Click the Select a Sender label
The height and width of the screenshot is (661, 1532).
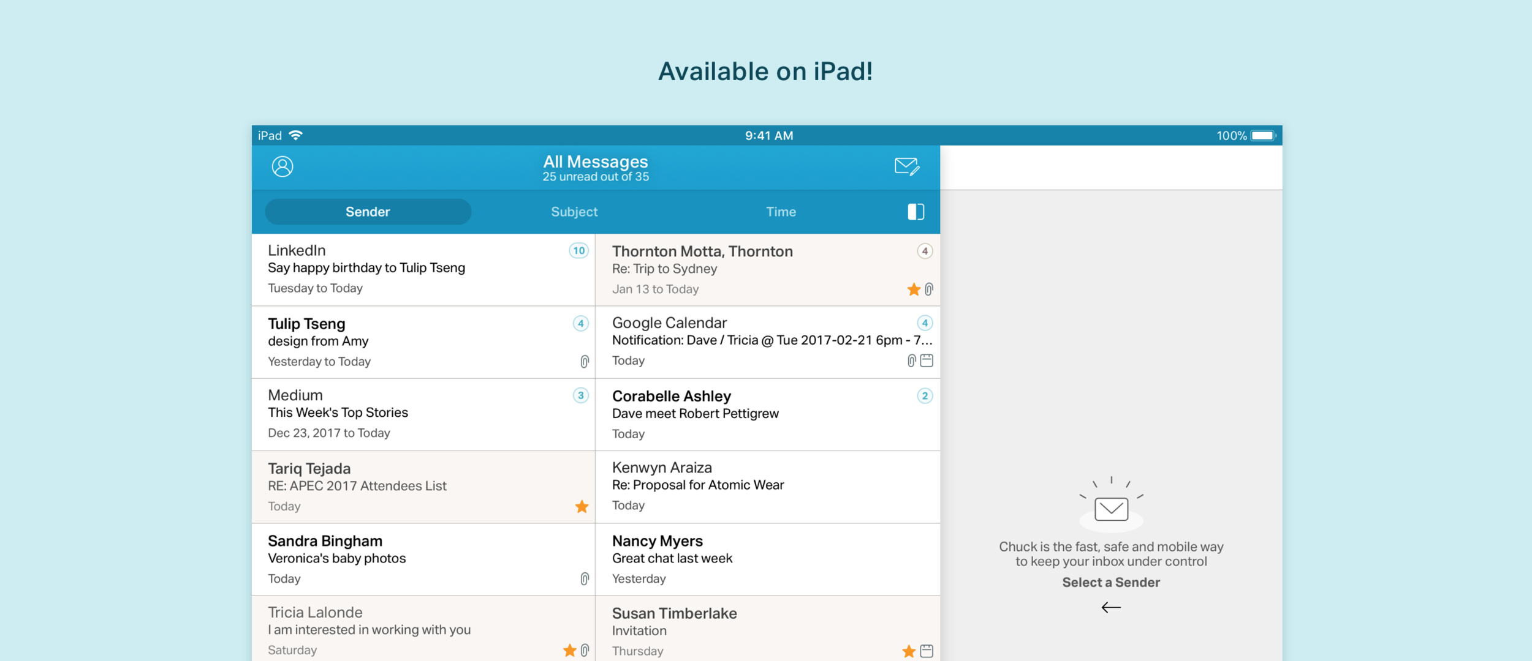[1111, 583]
